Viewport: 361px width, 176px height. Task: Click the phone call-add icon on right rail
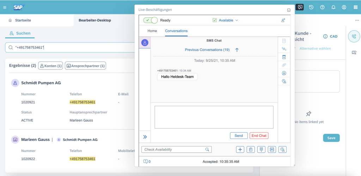point(354,36)
